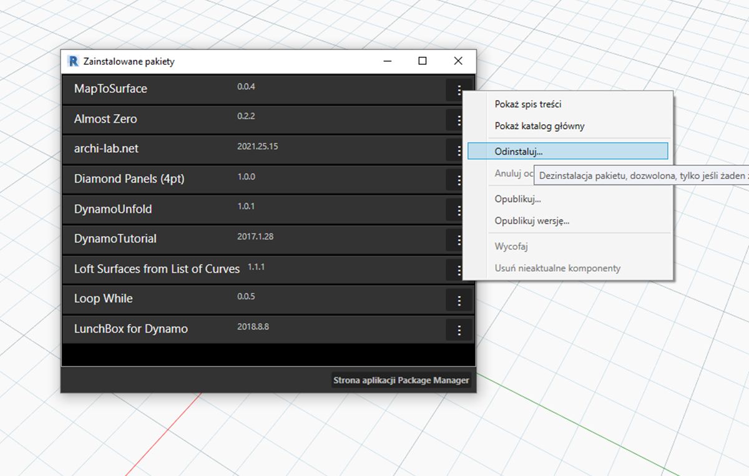The width and height of the screenshot is (749, 476).
Task: Open the options menu for Loft Surfaces package
Action: point(459,270)
